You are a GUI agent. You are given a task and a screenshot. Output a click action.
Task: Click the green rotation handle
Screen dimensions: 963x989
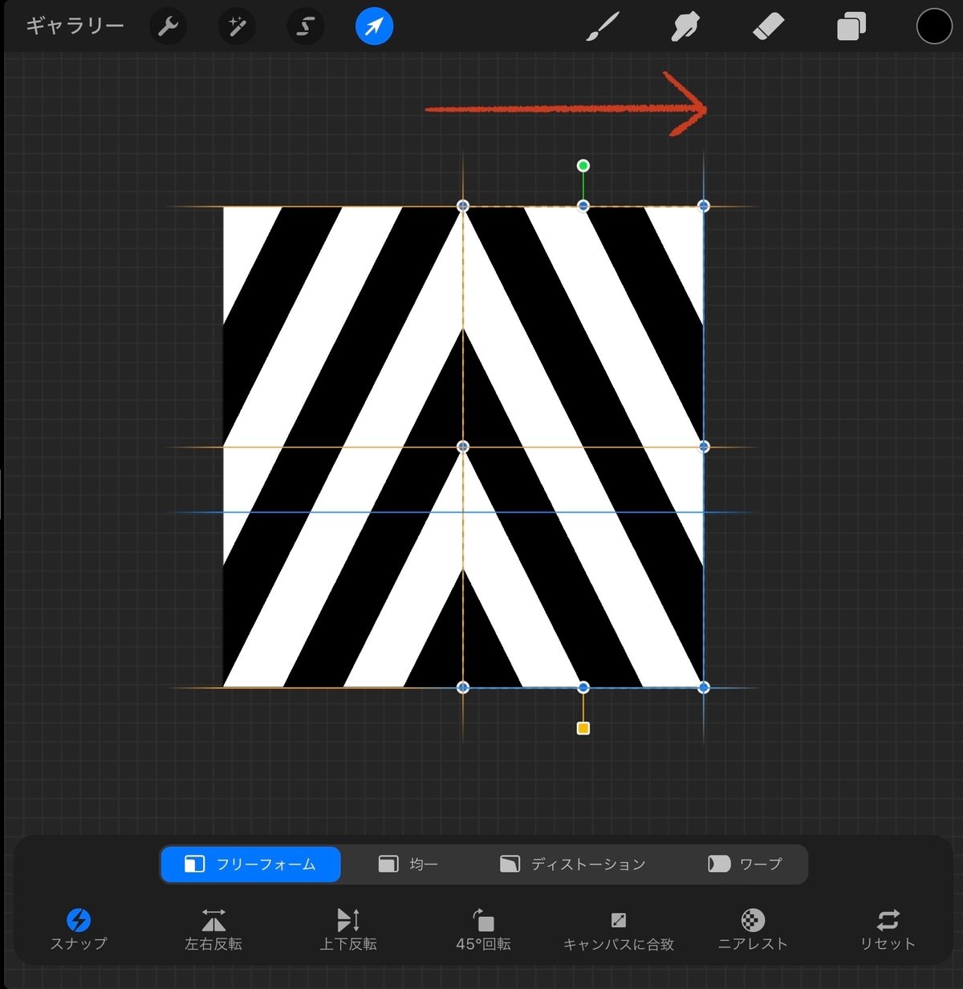tap(583, 165)
